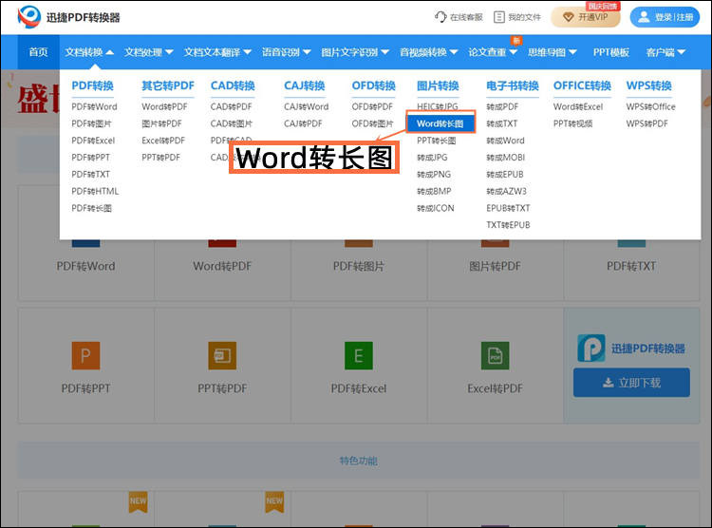Choose EPUB转TXT menu entry

point(508,208)
